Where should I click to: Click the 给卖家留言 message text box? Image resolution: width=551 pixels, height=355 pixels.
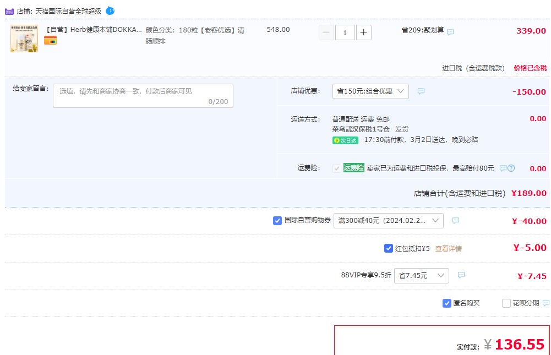143,96
